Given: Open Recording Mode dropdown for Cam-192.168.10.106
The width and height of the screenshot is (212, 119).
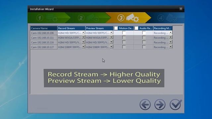Looking at the screenshot, I should click(171, 32).
